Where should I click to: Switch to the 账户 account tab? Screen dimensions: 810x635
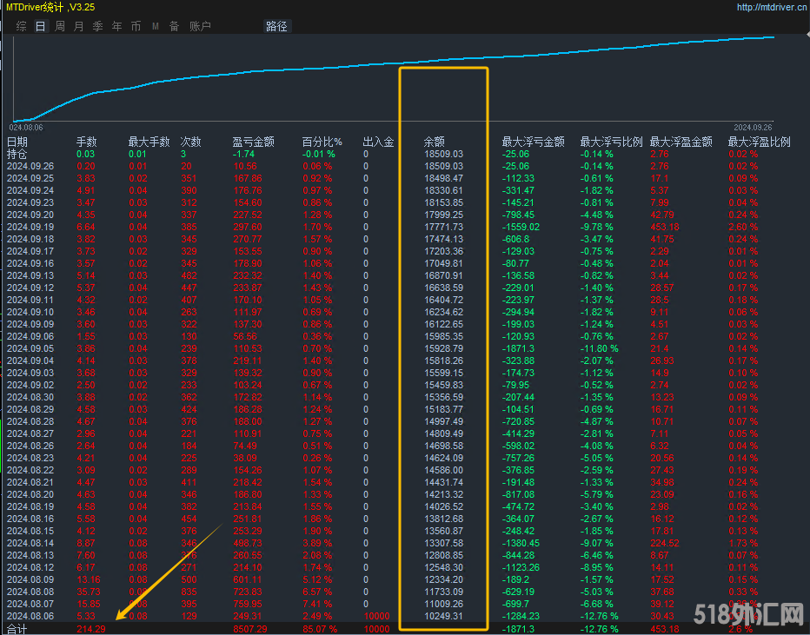[200, 27]
